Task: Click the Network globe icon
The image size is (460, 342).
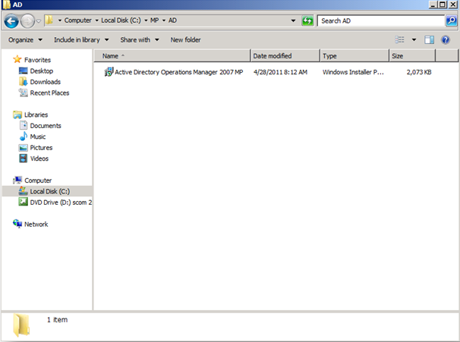Action: pos(17,224)
